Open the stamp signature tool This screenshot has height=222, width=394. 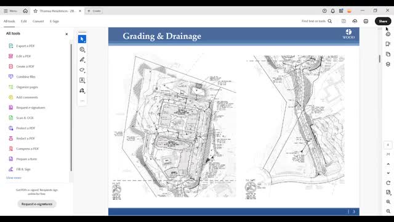tap(82, 91)
